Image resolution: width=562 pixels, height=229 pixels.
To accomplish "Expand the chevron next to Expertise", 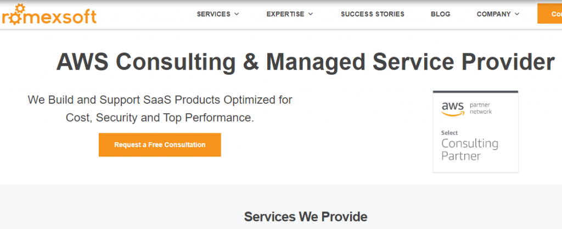I will [x=311, y=14].
